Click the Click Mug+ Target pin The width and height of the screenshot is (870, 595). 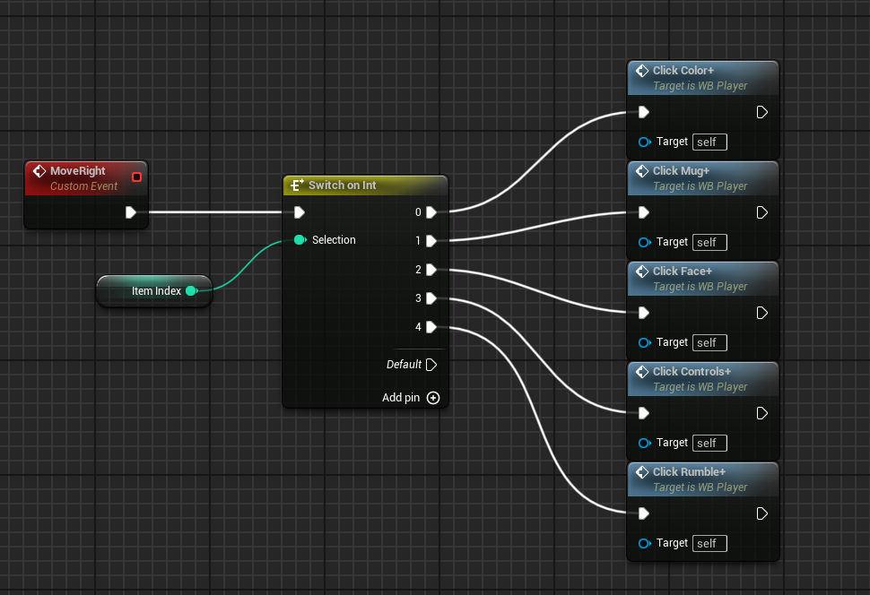click(x=644, y=242)
